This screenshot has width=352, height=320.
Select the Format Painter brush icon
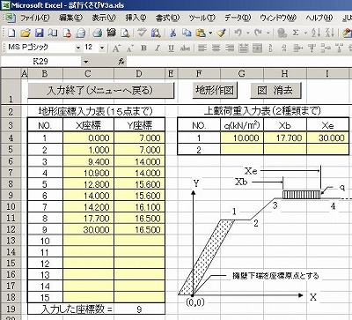(222, 33)
